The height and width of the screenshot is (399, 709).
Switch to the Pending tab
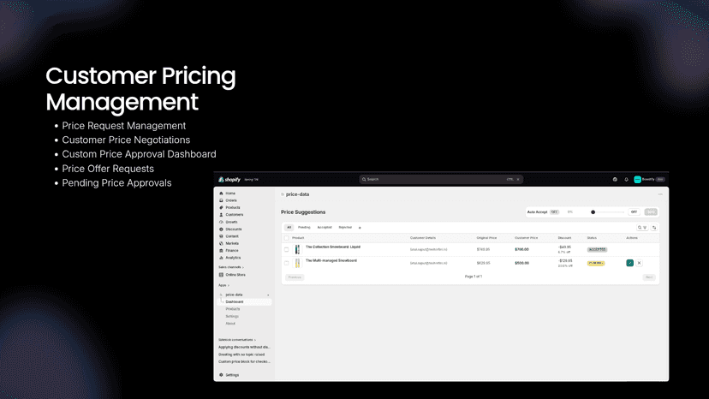point(304,228)
